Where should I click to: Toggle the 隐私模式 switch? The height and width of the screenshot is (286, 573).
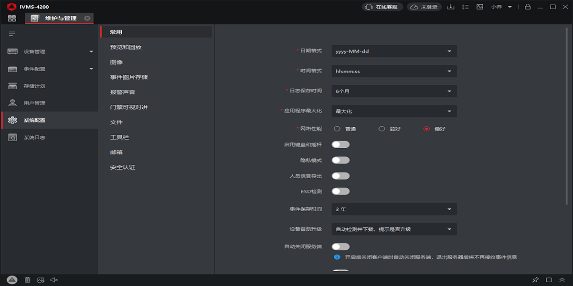(340, 160)
